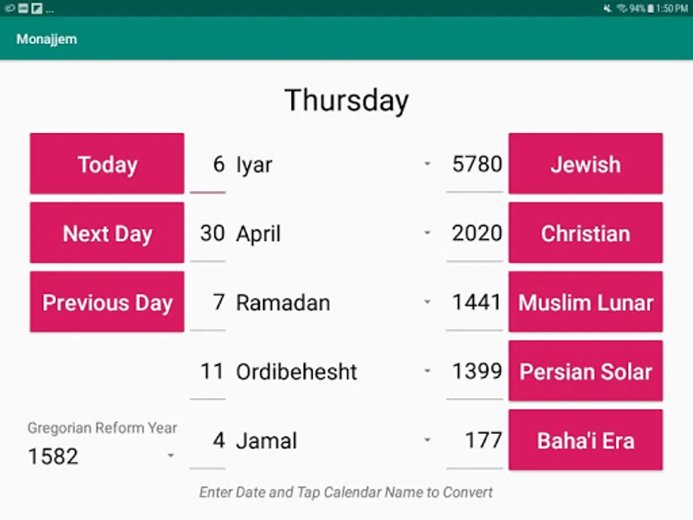693x520 pixels.
Task: Tap the Baha'i Era button
Action: click(585, 441)
